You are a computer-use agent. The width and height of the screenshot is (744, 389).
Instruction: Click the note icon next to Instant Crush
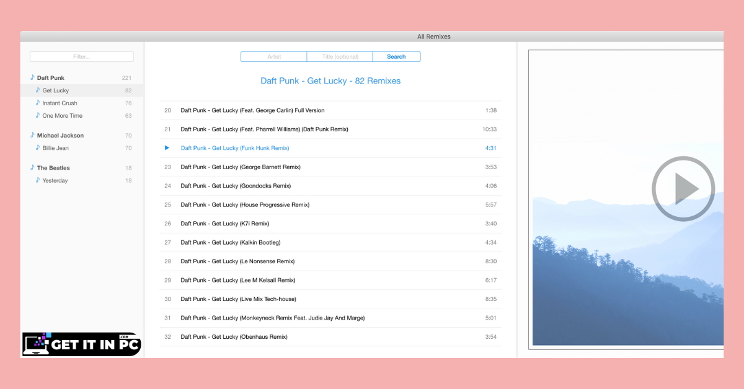tap(38, 103)
